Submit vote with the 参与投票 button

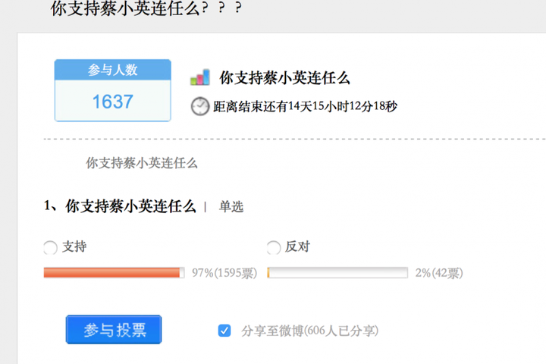[x=114, y=330]
